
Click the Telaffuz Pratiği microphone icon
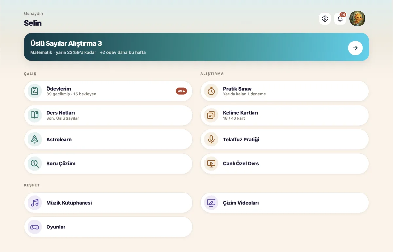click(x=211, y=140)
